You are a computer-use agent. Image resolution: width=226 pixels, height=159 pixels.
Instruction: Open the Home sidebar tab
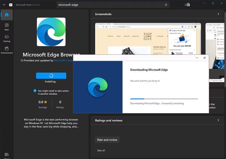(7, 15)
